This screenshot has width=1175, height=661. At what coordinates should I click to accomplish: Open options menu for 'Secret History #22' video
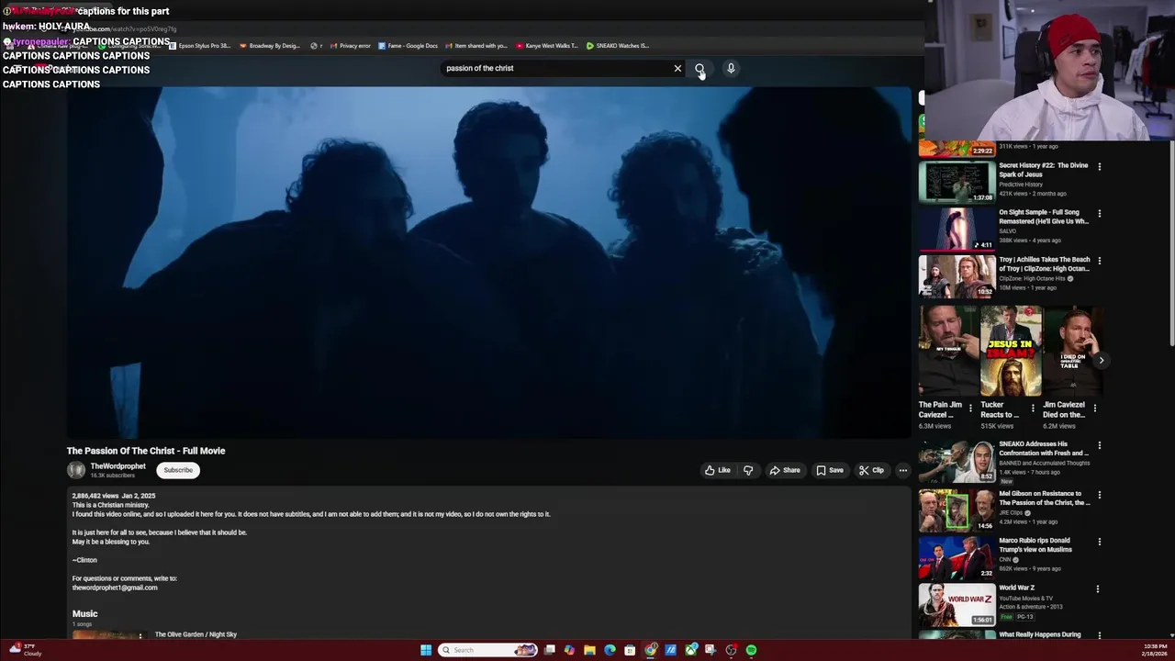pyautogui.click(x=1099, y=166)
